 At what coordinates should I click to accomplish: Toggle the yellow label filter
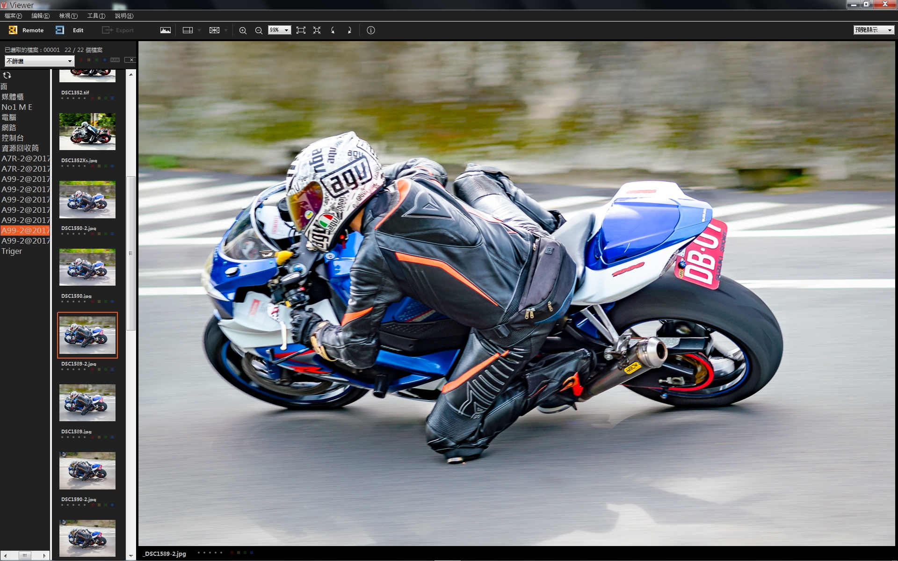click(88, 60)
